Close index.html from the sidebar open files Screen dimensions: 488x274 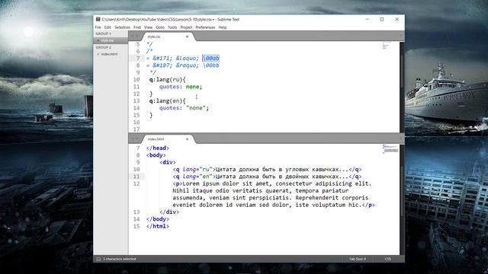coord(98,54)
